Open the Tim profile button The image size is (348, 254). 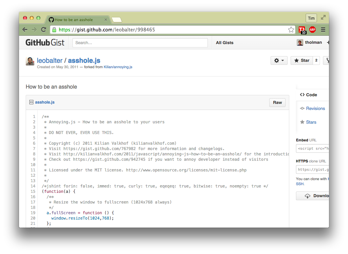311,18
